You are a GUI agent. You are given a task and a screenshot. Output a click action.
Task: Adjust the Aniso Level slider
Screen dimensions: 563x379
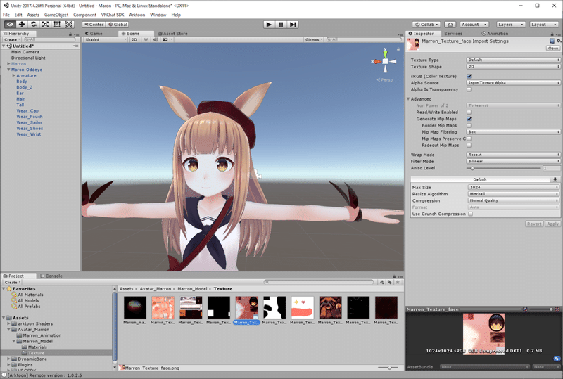click(x=504, y=168)
